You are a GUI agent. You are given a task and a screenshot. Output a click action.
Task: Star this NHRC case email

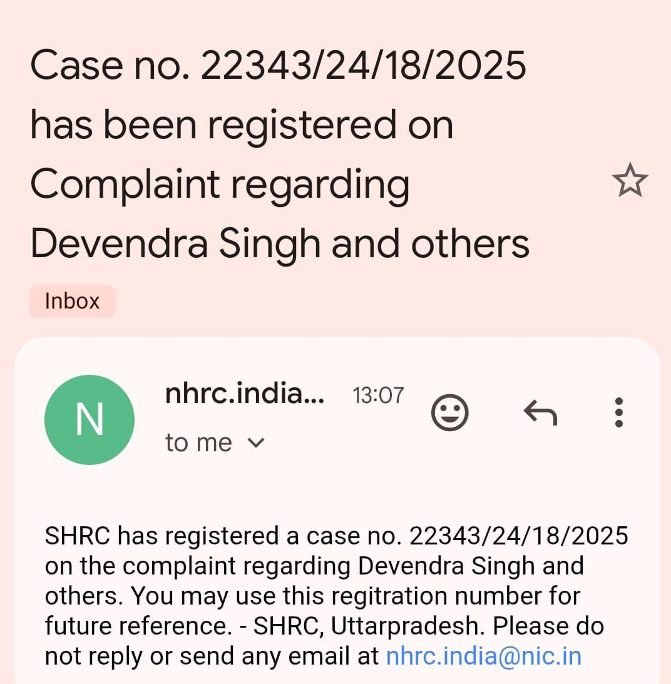[630, 180]
